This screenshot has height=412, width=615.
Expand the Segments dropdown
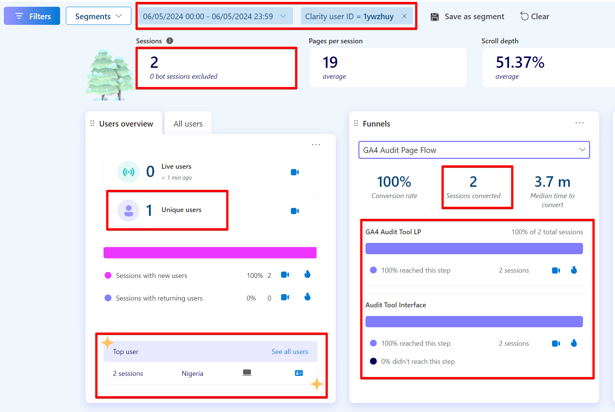pyautogui.click(x=98, y=16)
